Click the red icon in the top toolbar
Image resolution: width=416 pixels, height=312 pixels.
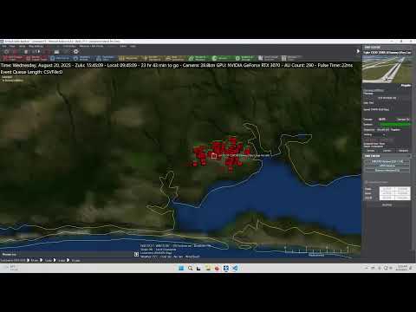pos(16,52)
